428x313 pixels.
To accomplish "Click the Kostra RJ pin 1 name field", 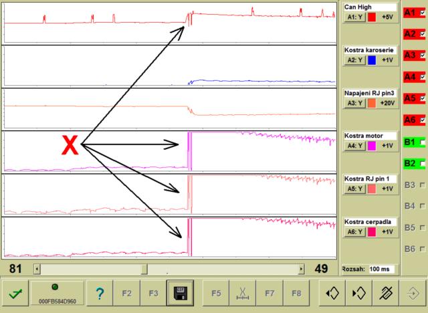I will tap(370, 179).
